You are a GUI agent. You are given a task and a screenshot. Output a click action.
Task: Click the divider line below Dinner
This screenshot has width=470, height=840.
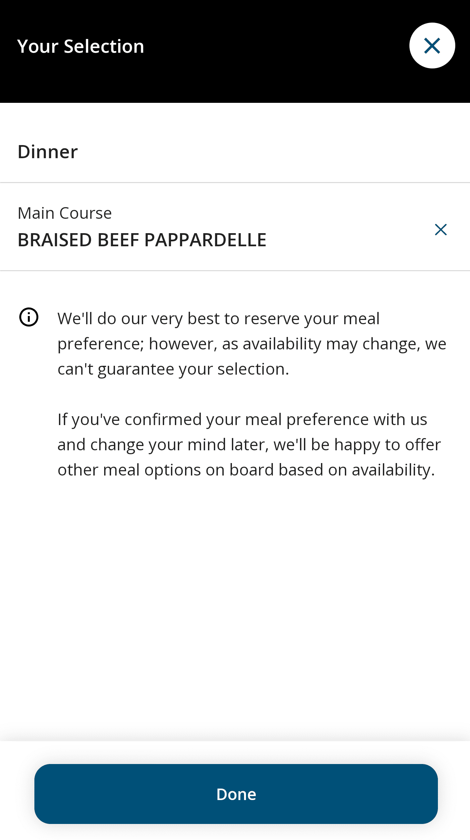point(235,182)
